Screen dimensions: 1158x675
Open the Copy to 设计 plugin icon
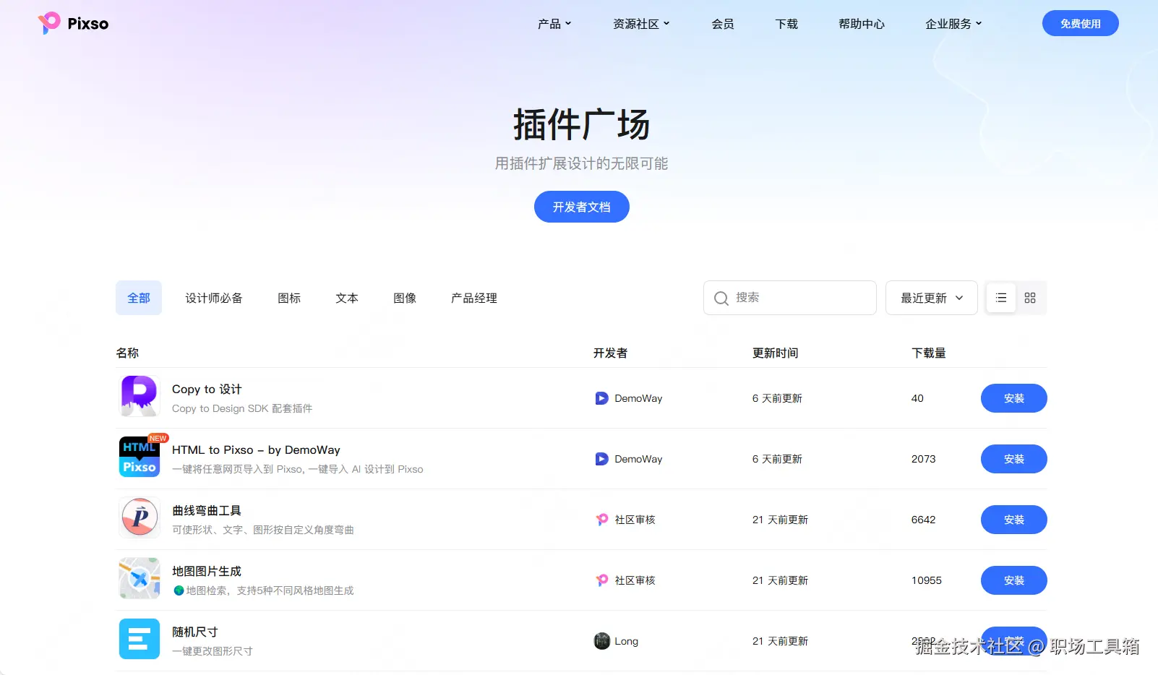coord(140,396)
